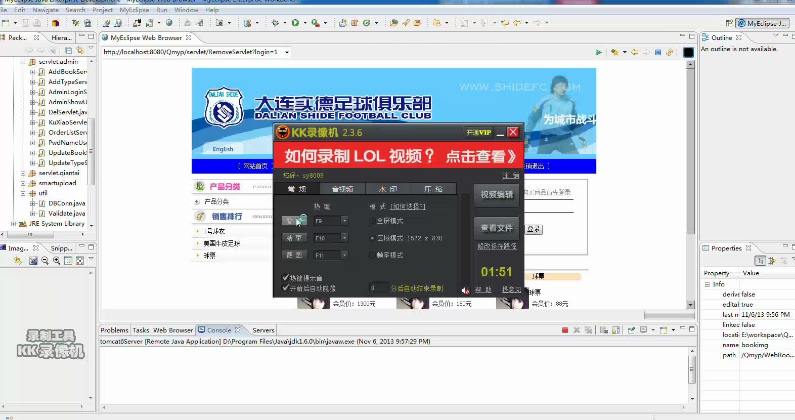The width and height of the screenshot is (795, 420).
Task: Switch to the Problems tab
Action: [115, 330]
